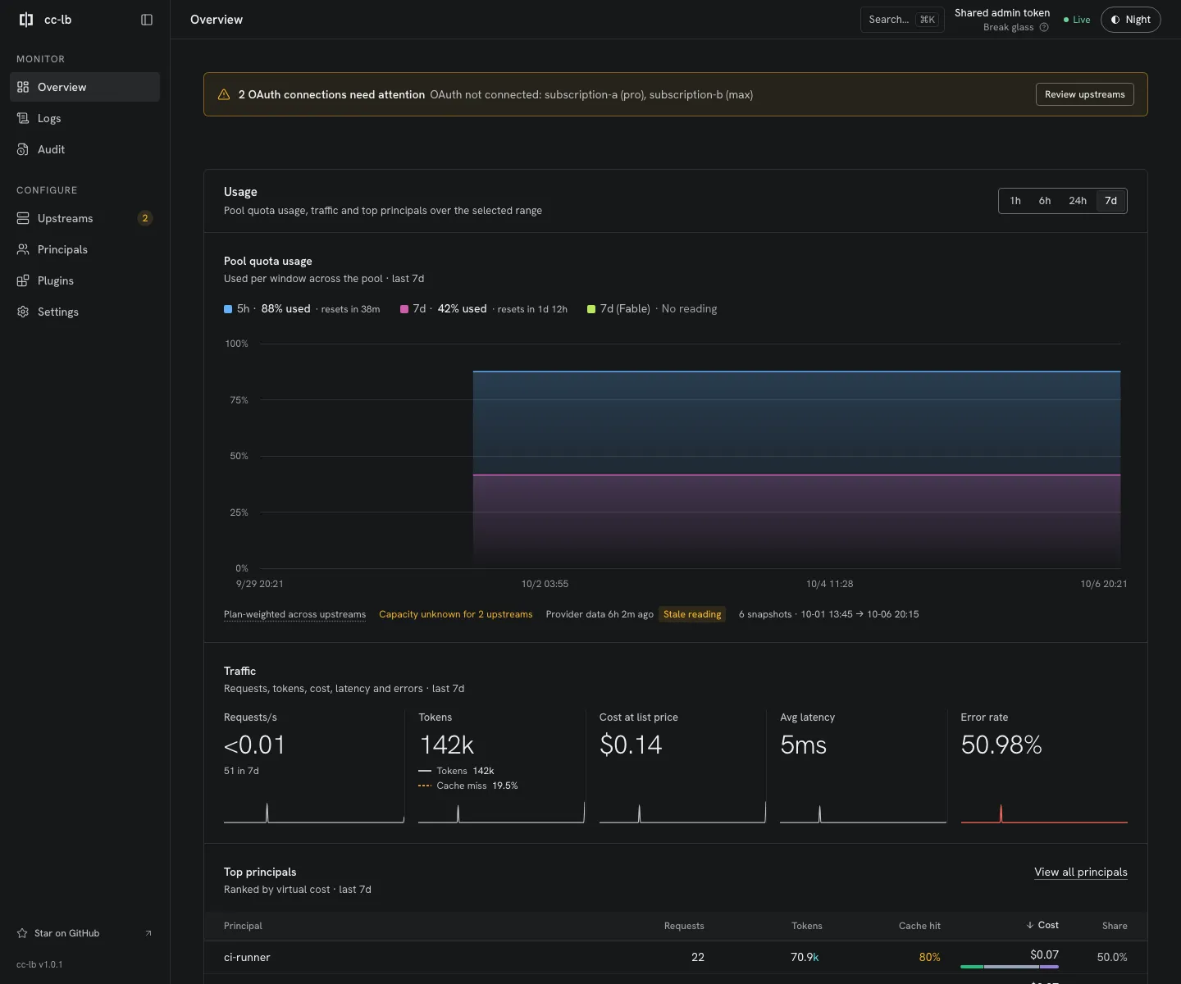Click the Logs icon in sidebar
Screen dimensions: 1181x984
click(x=23, y=118)
